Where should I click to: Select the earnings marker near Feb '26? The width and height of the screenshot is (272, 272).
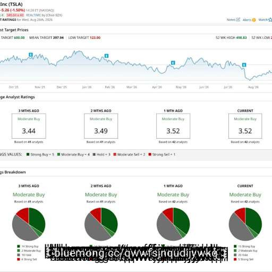point(106,56)
